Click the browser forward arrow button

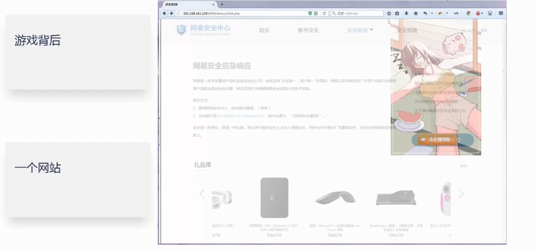pyautogui.click(x=171, y=13)
